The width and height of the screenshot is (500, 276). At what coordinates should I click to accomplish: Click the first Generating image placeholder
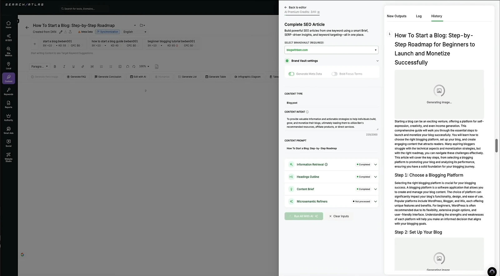coord(439,94)
